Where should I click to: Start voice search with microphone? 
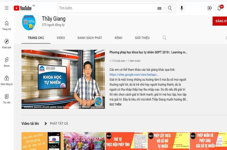(x=182, y=8)
